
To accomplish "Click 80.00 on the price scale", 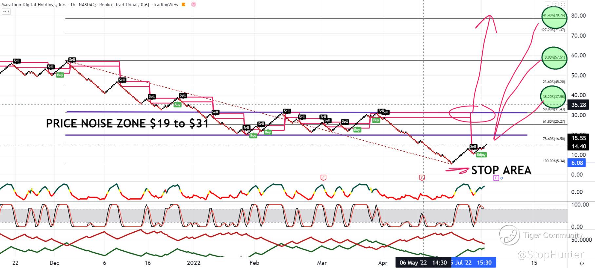I will pyautogui.click(x=578, y=16).
